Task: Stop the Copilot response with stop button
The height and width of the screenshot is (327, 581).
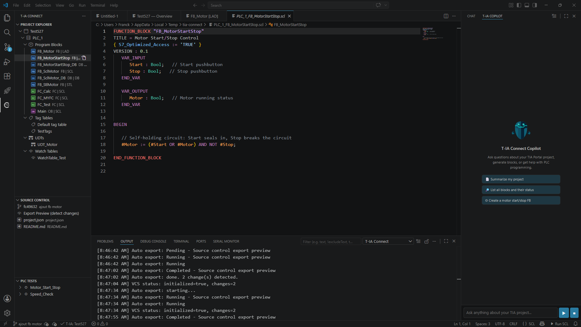Action: pyautogui.click(x=574, y=313)
